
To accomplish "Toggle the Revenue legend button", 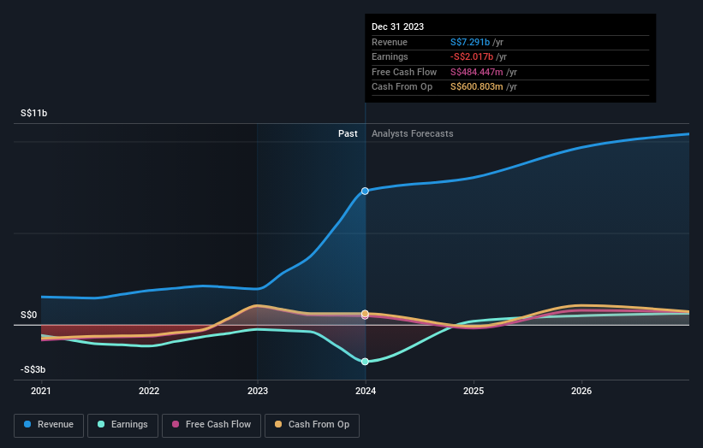I will point(49,425).
